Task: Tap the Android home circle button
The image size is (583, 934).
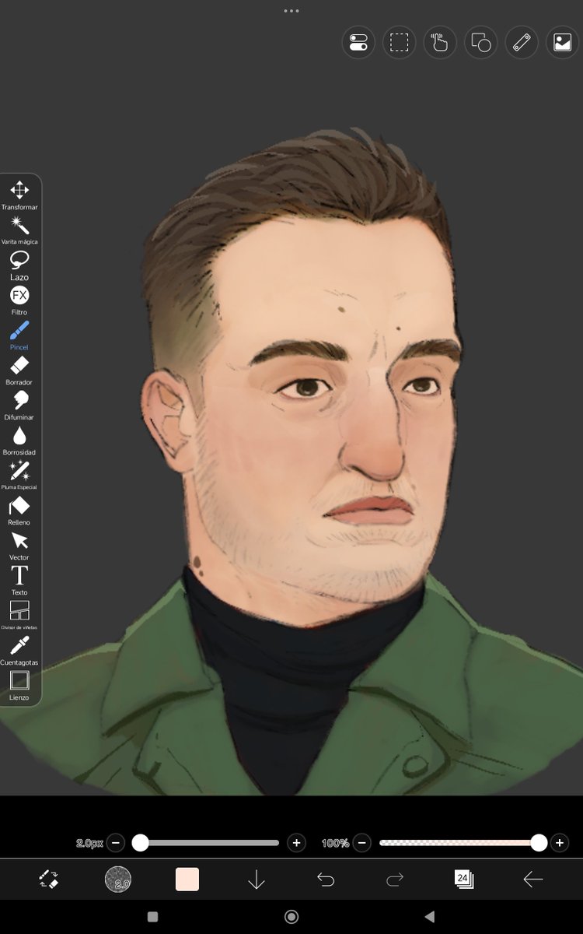Action: (x=291, y=917)
